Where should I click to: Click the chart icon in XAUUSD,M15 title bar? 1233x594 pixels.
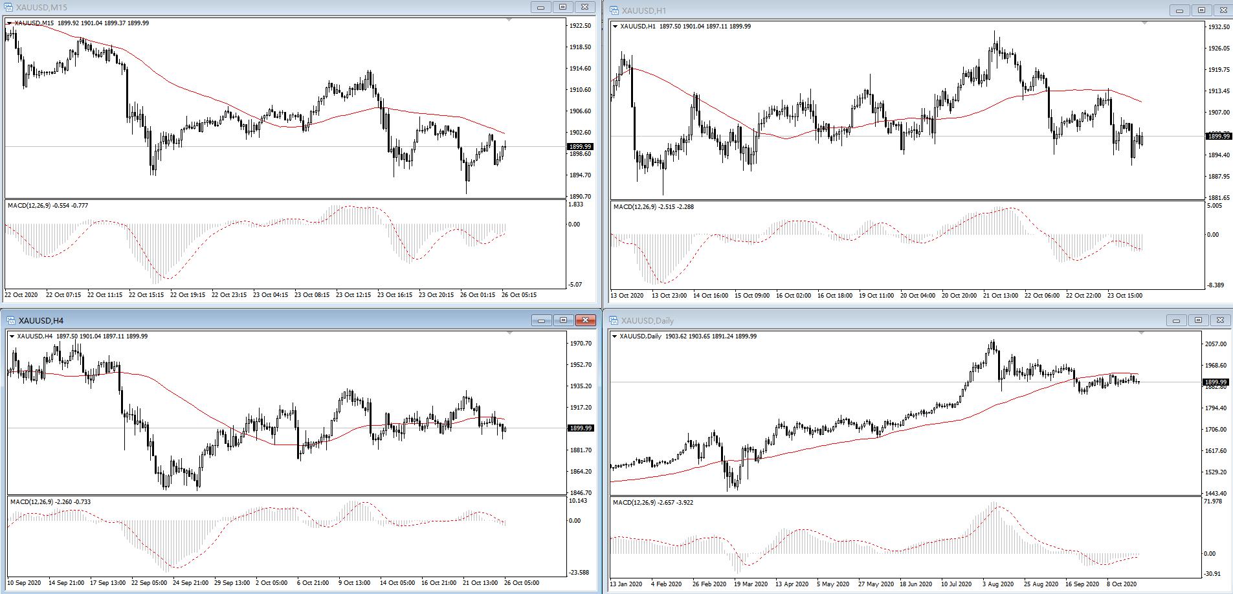(x=8, y=7)
